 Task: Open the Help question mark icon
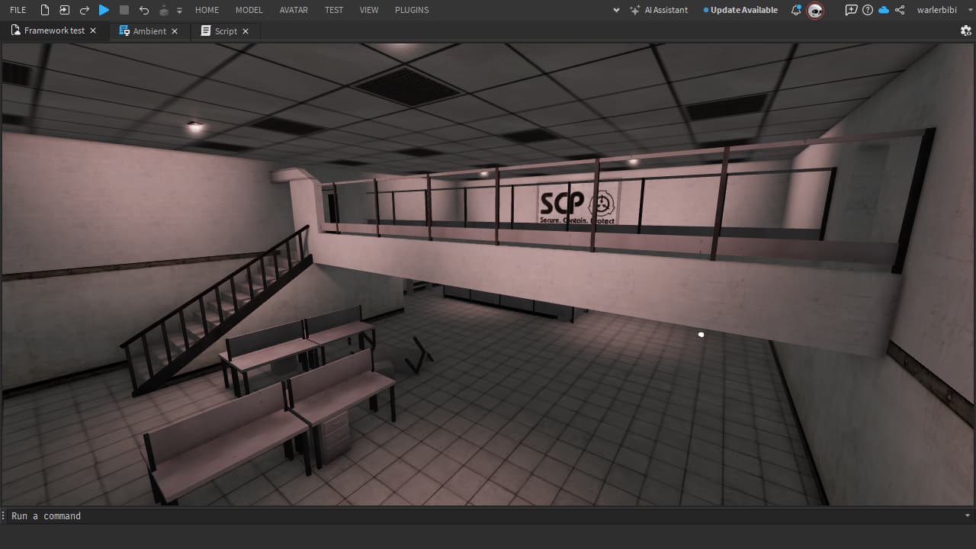tap(869, 10)
